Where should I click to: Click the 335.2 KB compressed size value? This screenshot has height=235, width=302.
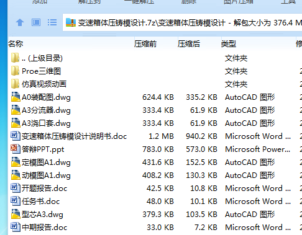[x=201, y=97]
